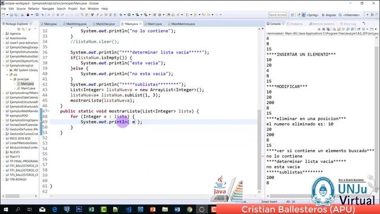380x214 pixels.
Task: Switch to the MainString.java editor tab
Action: coord(76,24)
